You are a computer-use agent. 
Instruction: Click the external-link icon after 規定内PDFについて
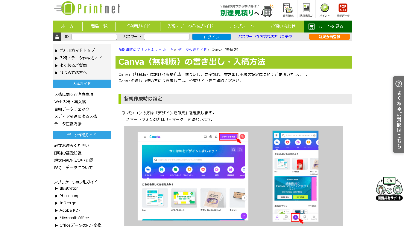(x=91, y=160)
